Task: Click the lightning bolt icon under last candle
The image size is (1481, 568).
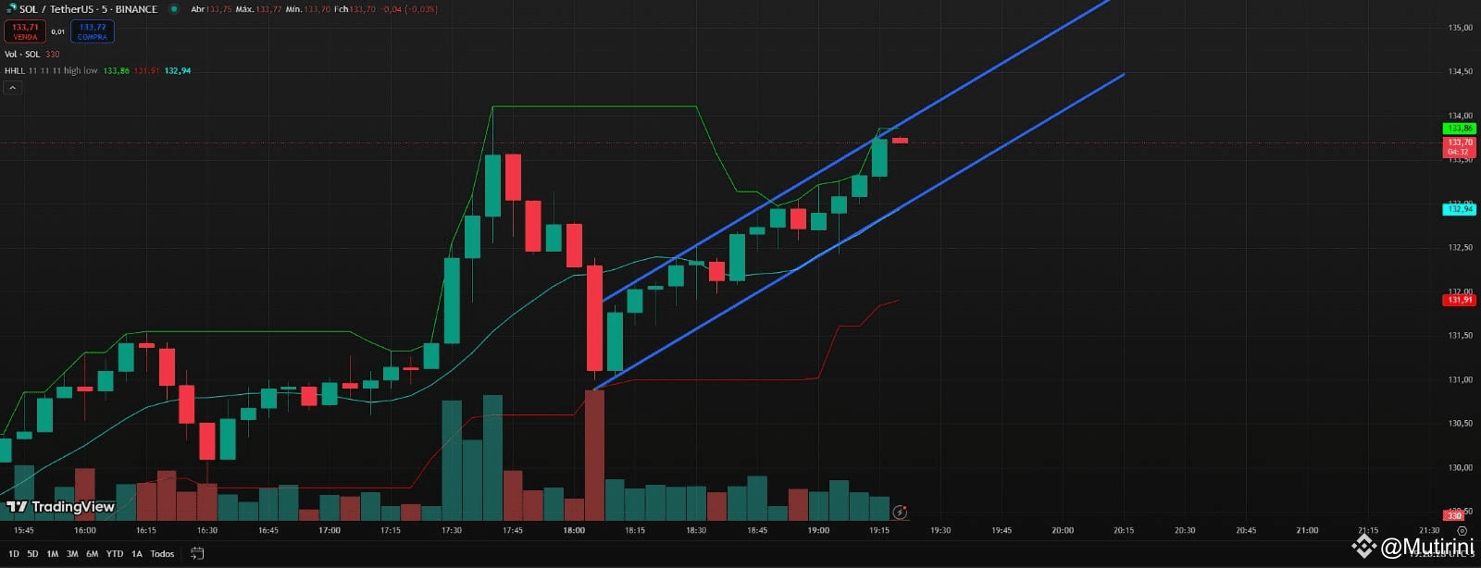Action: (900, 512)
